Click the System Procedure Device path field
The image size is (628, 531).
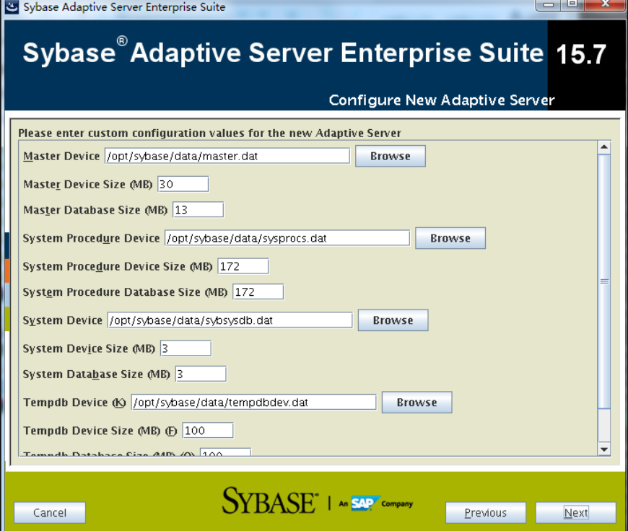pos(287,239)
